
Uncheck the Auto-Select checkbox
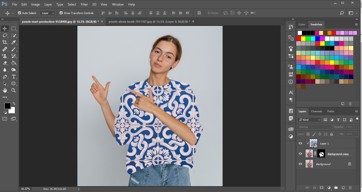(19, 13)
